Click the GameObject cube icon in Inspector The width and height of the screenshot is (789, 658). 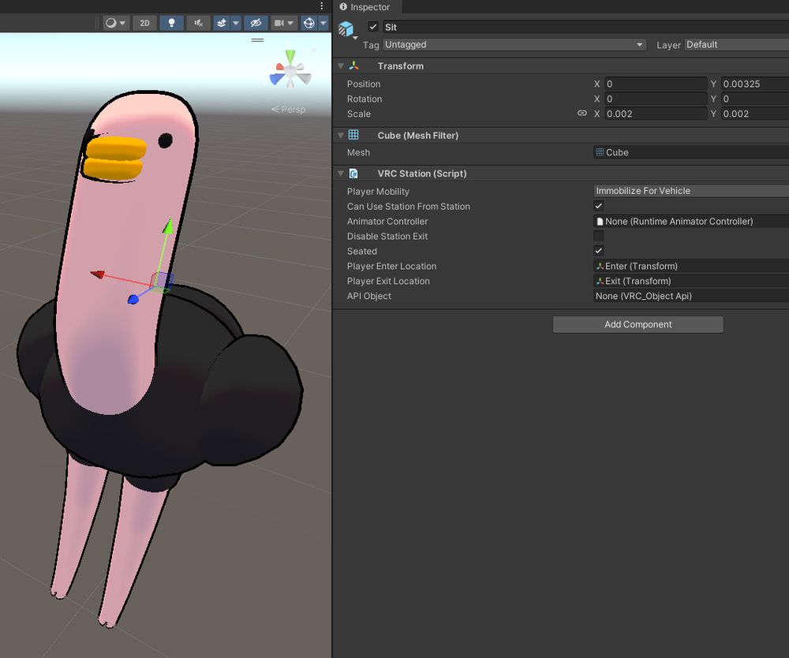pyautogui.click(x=346, y=29)
